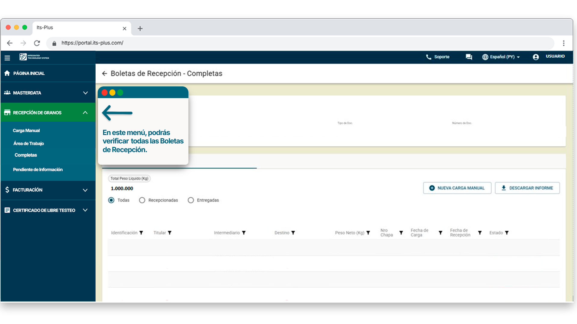
Task: Open the hamburger menu icon
Action: (x=7, y=58)
